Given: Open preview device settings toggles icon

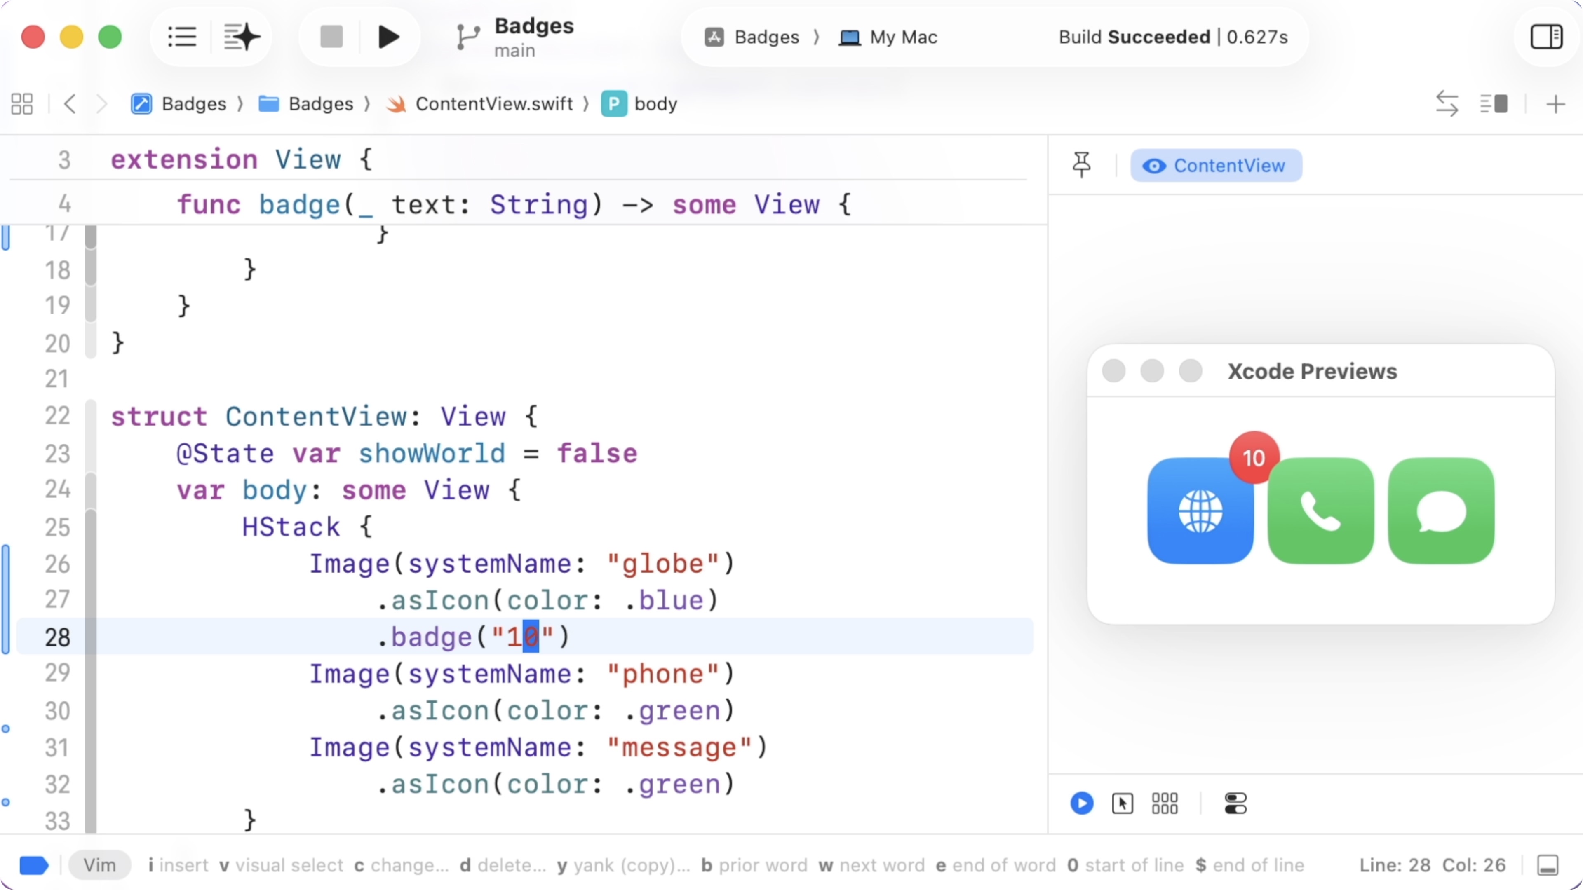Looking at the screenshot, I should (x=1235, y=803).
